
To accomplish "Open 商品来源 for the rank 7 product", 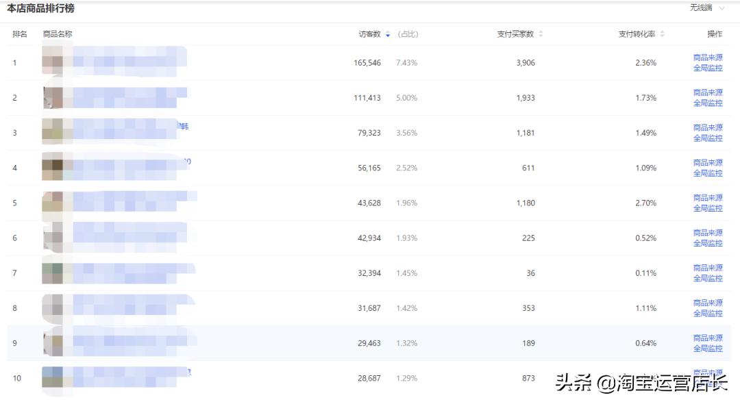I will [x=708, y=268].
